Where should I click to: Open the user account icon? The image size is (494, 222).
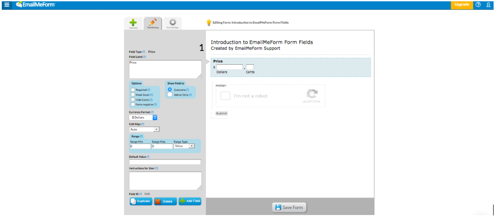tap(488, 5)
